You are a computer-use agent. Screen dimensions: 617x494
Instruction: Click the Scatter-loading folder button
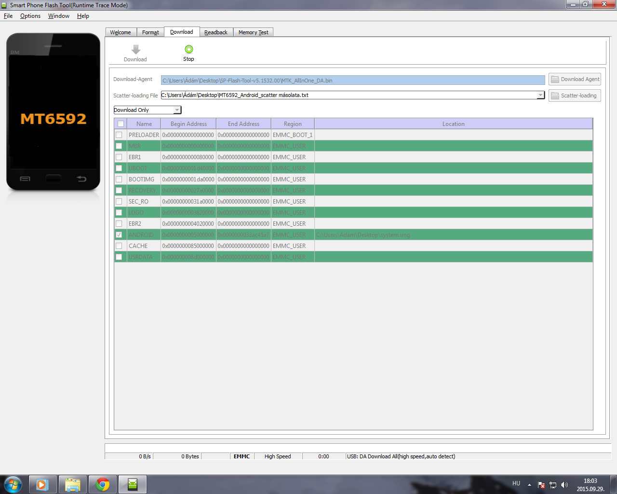coord(575,96)
